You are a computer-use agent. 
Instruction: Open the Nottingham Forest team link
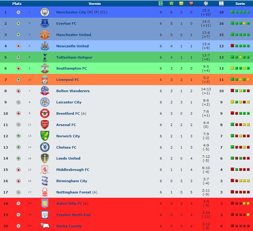(74, 192)
